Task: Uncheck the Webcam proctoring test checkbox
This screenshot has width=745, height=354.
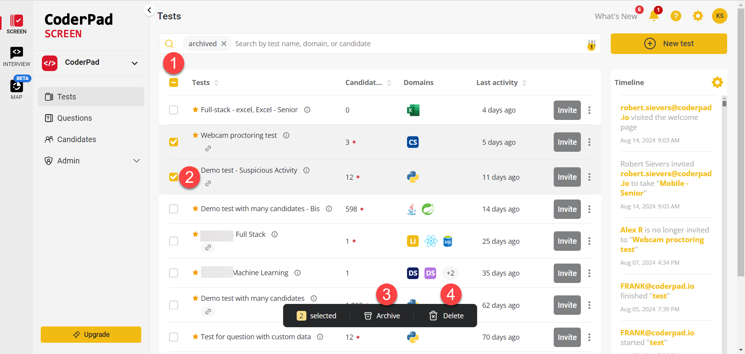Action: point(173,142)
